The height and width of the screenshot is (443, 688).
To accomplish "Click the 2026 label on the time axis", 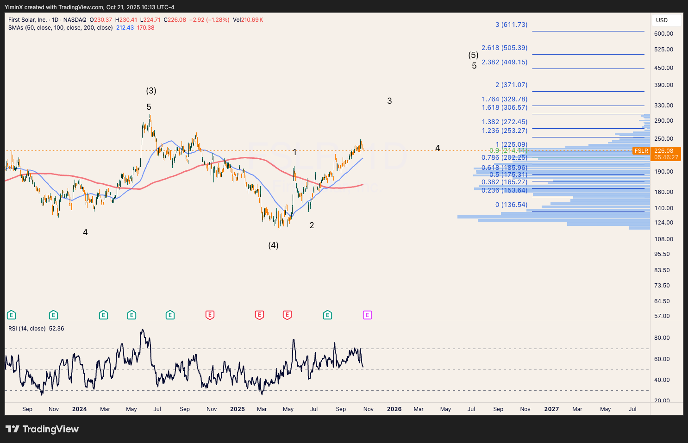I will click(394, 409).
